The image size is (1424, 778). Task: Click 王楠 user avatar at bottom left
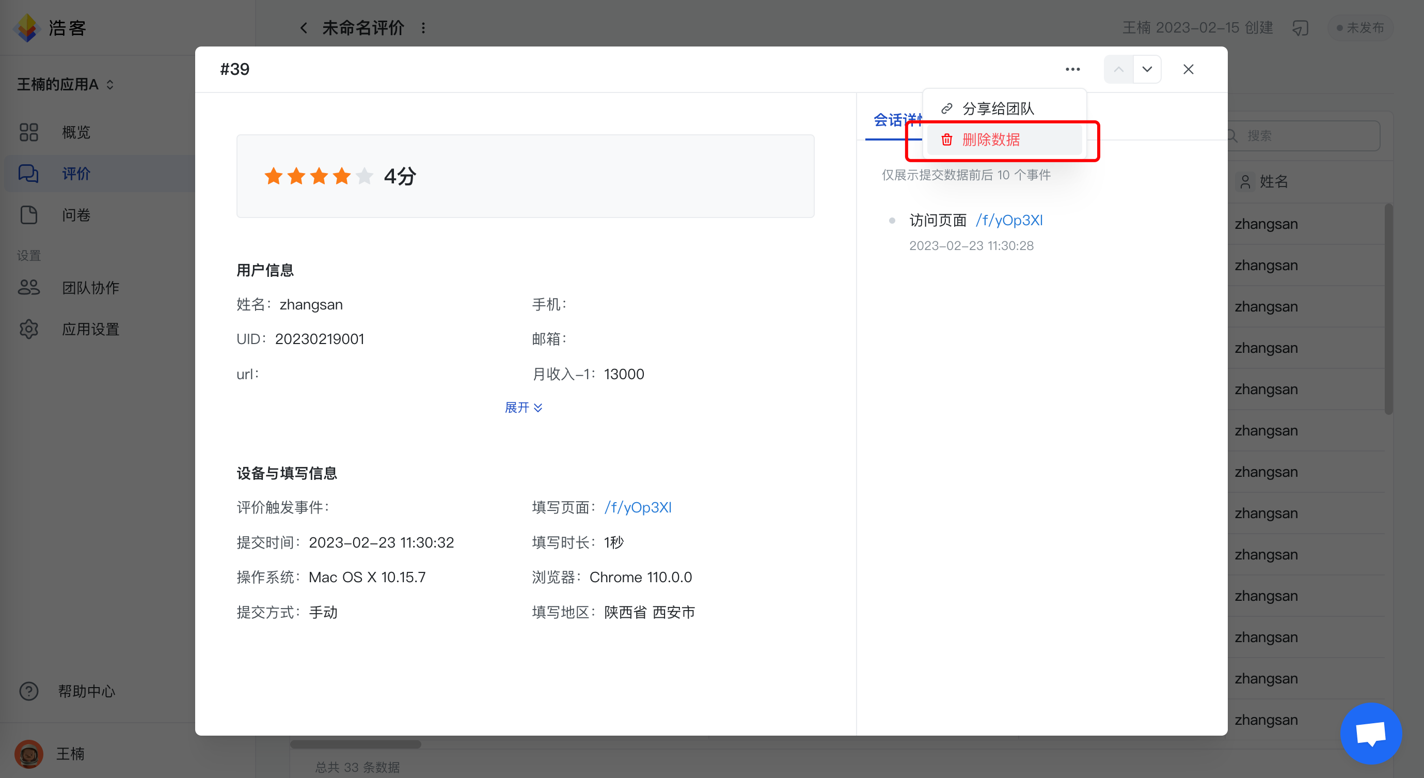(29, 754)
